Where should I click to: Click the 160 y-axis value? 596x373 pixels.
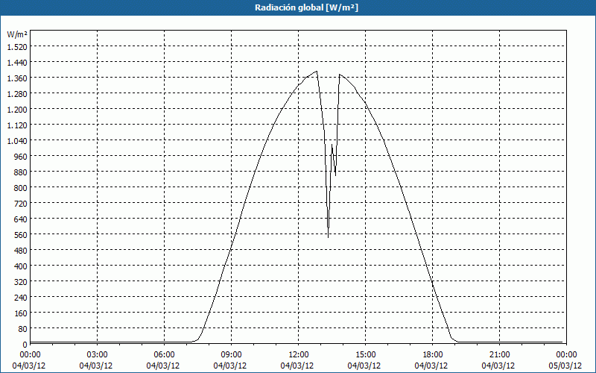21,313
